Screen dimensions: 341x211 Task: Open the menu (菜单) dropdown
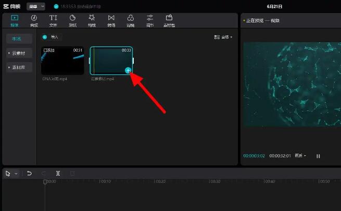coord(35,6)
